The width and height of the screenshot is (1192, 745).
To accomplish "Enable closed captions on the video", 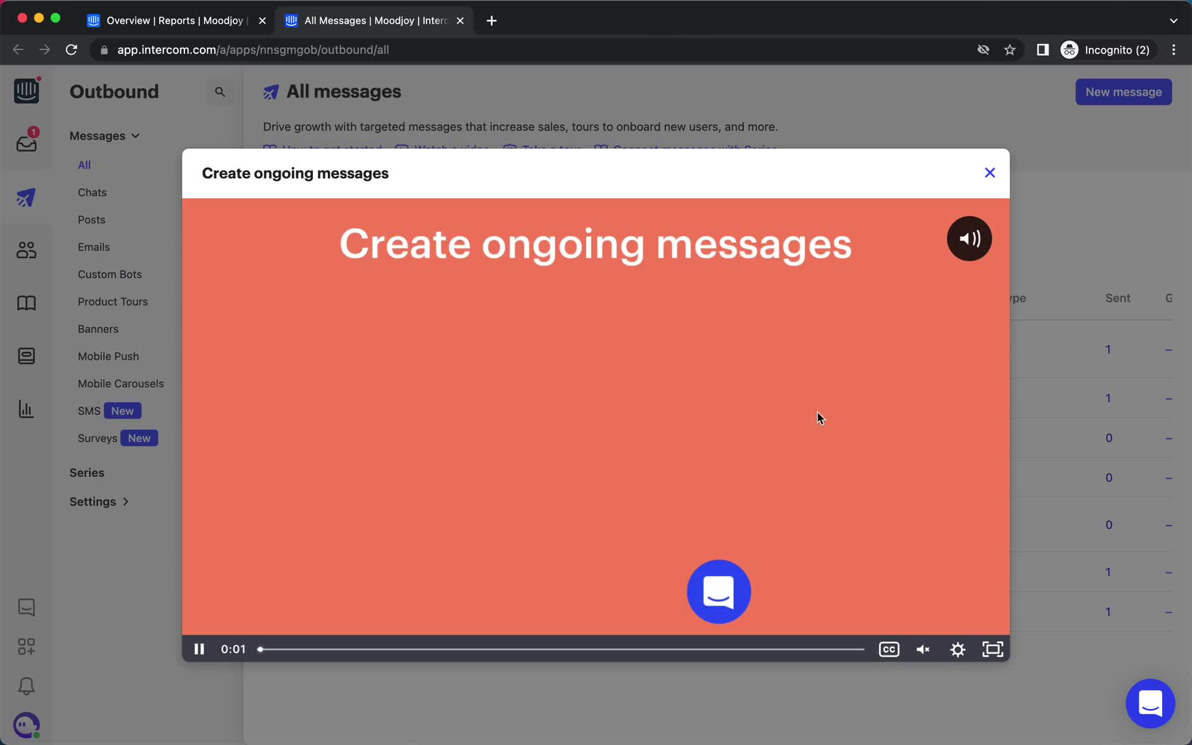I will [889, 650].
